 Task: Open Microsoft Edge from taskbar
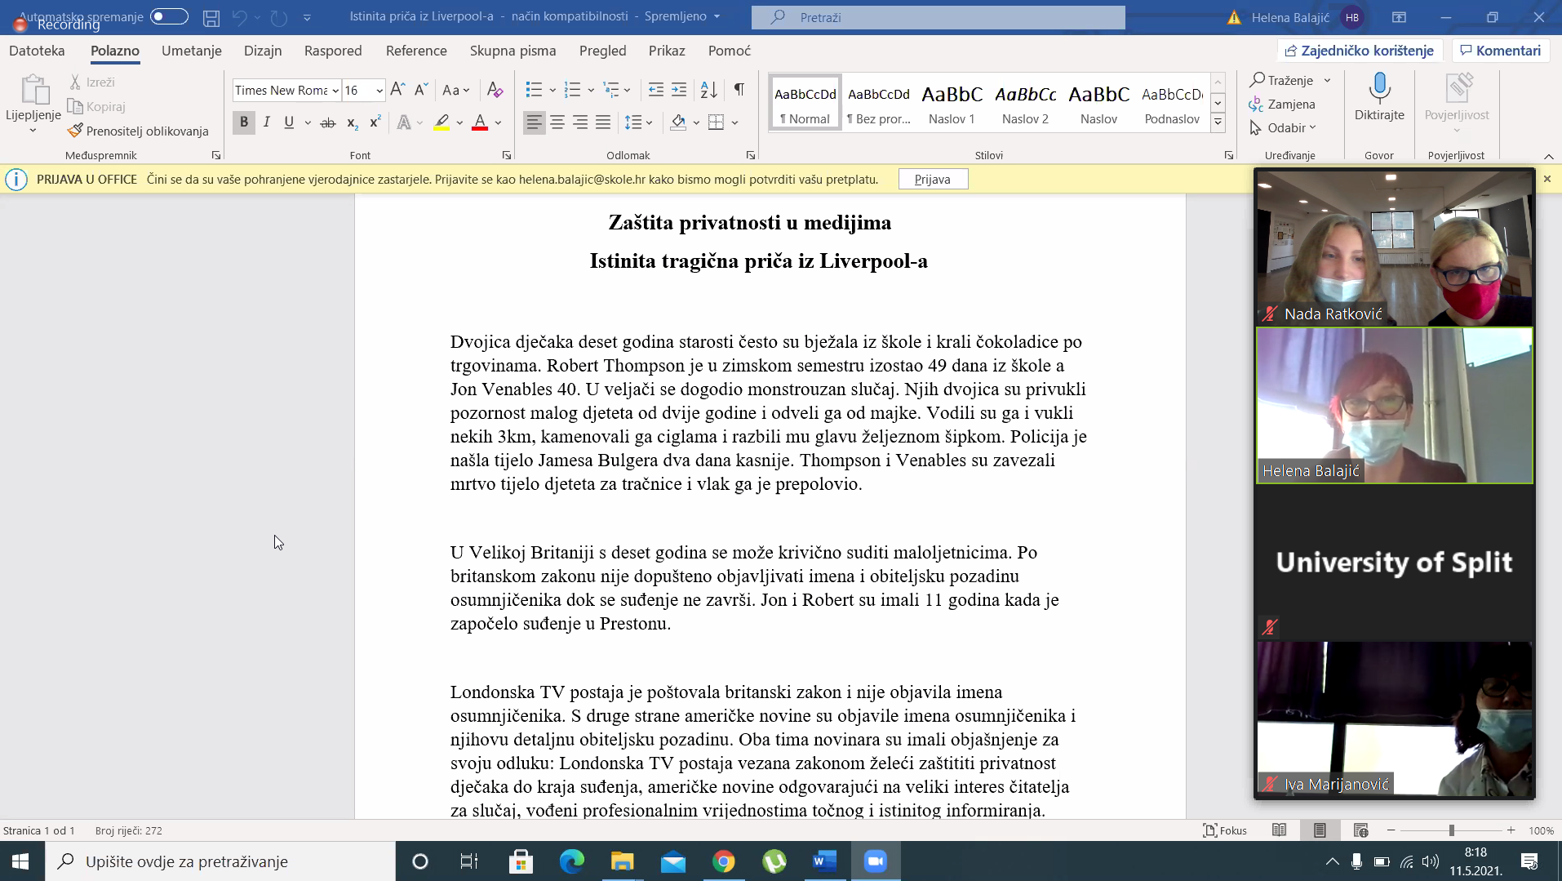tap(572, 861)
